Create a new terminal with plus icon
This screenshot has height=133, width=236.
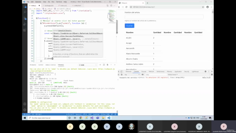pyautogui.click(x=100, y=65)
